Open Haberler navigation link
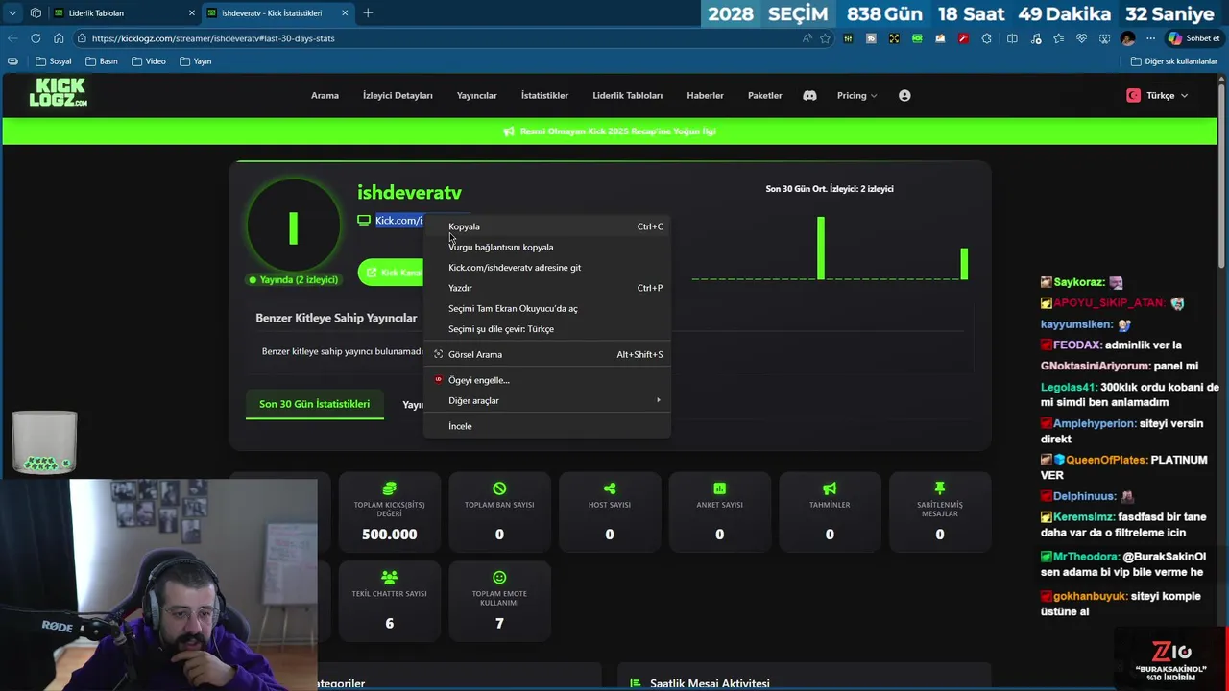This screenshot has height=691, width=1229. pyautogui.click(x=705, y=96)
